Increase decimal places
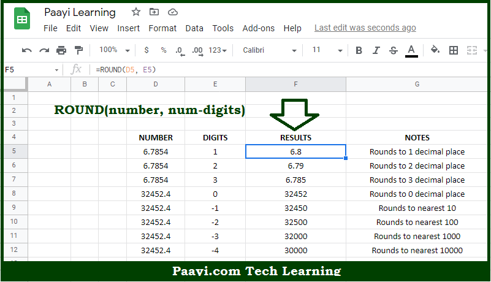The height and width of the screenshot is (282, 491). click(x=197, y=51)
